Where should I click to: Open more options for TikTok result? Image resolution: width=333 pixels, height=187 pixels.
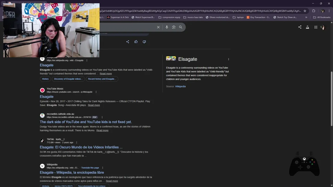click(76, 143)
